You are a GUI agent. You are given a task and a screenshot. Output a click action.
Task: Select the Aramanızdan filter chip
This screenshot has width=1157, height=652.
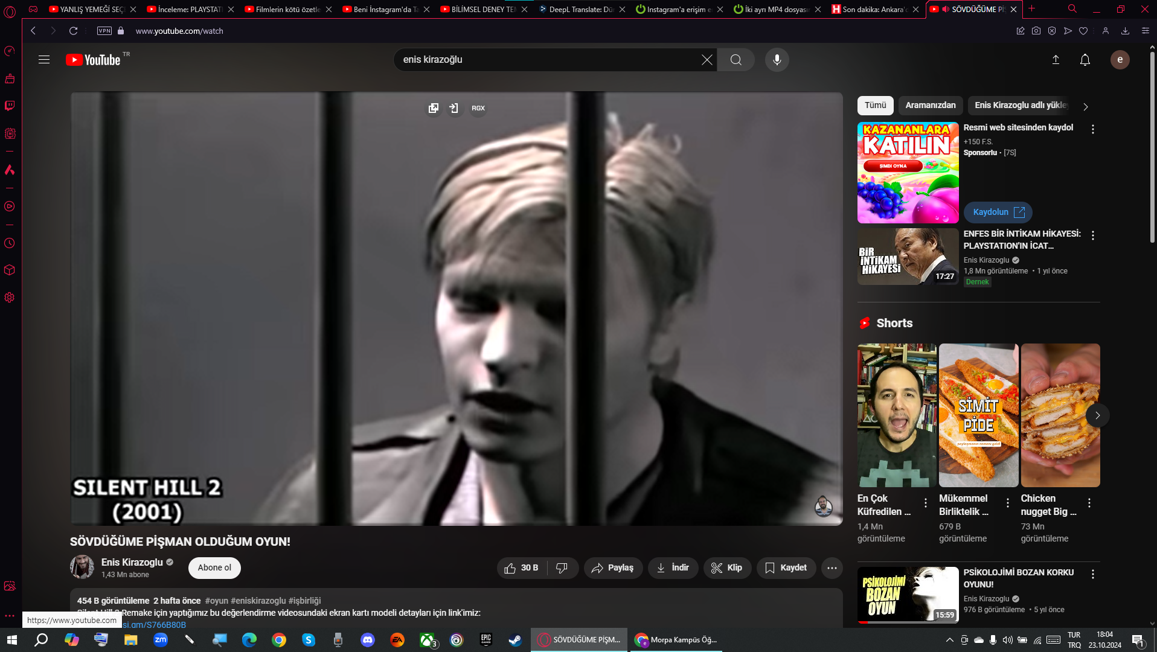pos(931,106)
